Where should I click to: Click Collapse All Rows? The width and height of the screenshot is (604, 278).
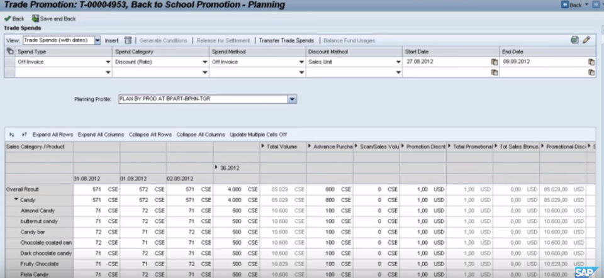click(x=150, y=135)
